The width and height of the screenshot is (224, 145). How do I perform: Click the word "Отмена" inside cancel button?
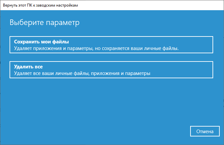(205, 132)
